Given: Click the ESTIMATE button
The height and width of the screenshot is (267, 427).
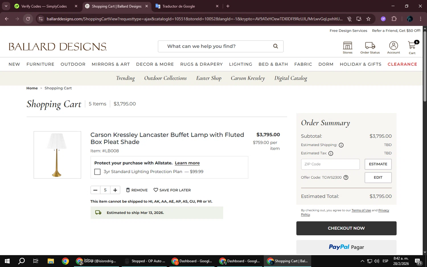Looking at the screenshot, I should [x=378, y=164].
